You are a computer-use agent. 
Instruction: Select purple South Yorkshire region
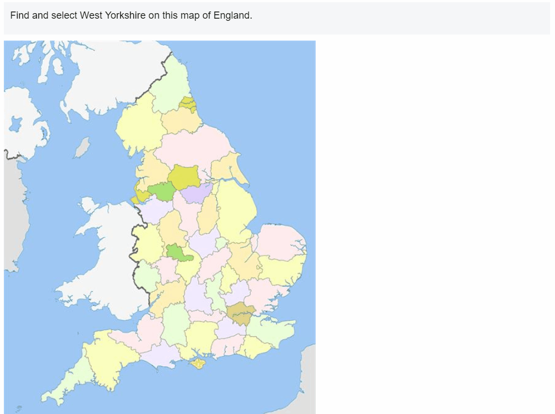pyautogui.click(x=197, y=192)
